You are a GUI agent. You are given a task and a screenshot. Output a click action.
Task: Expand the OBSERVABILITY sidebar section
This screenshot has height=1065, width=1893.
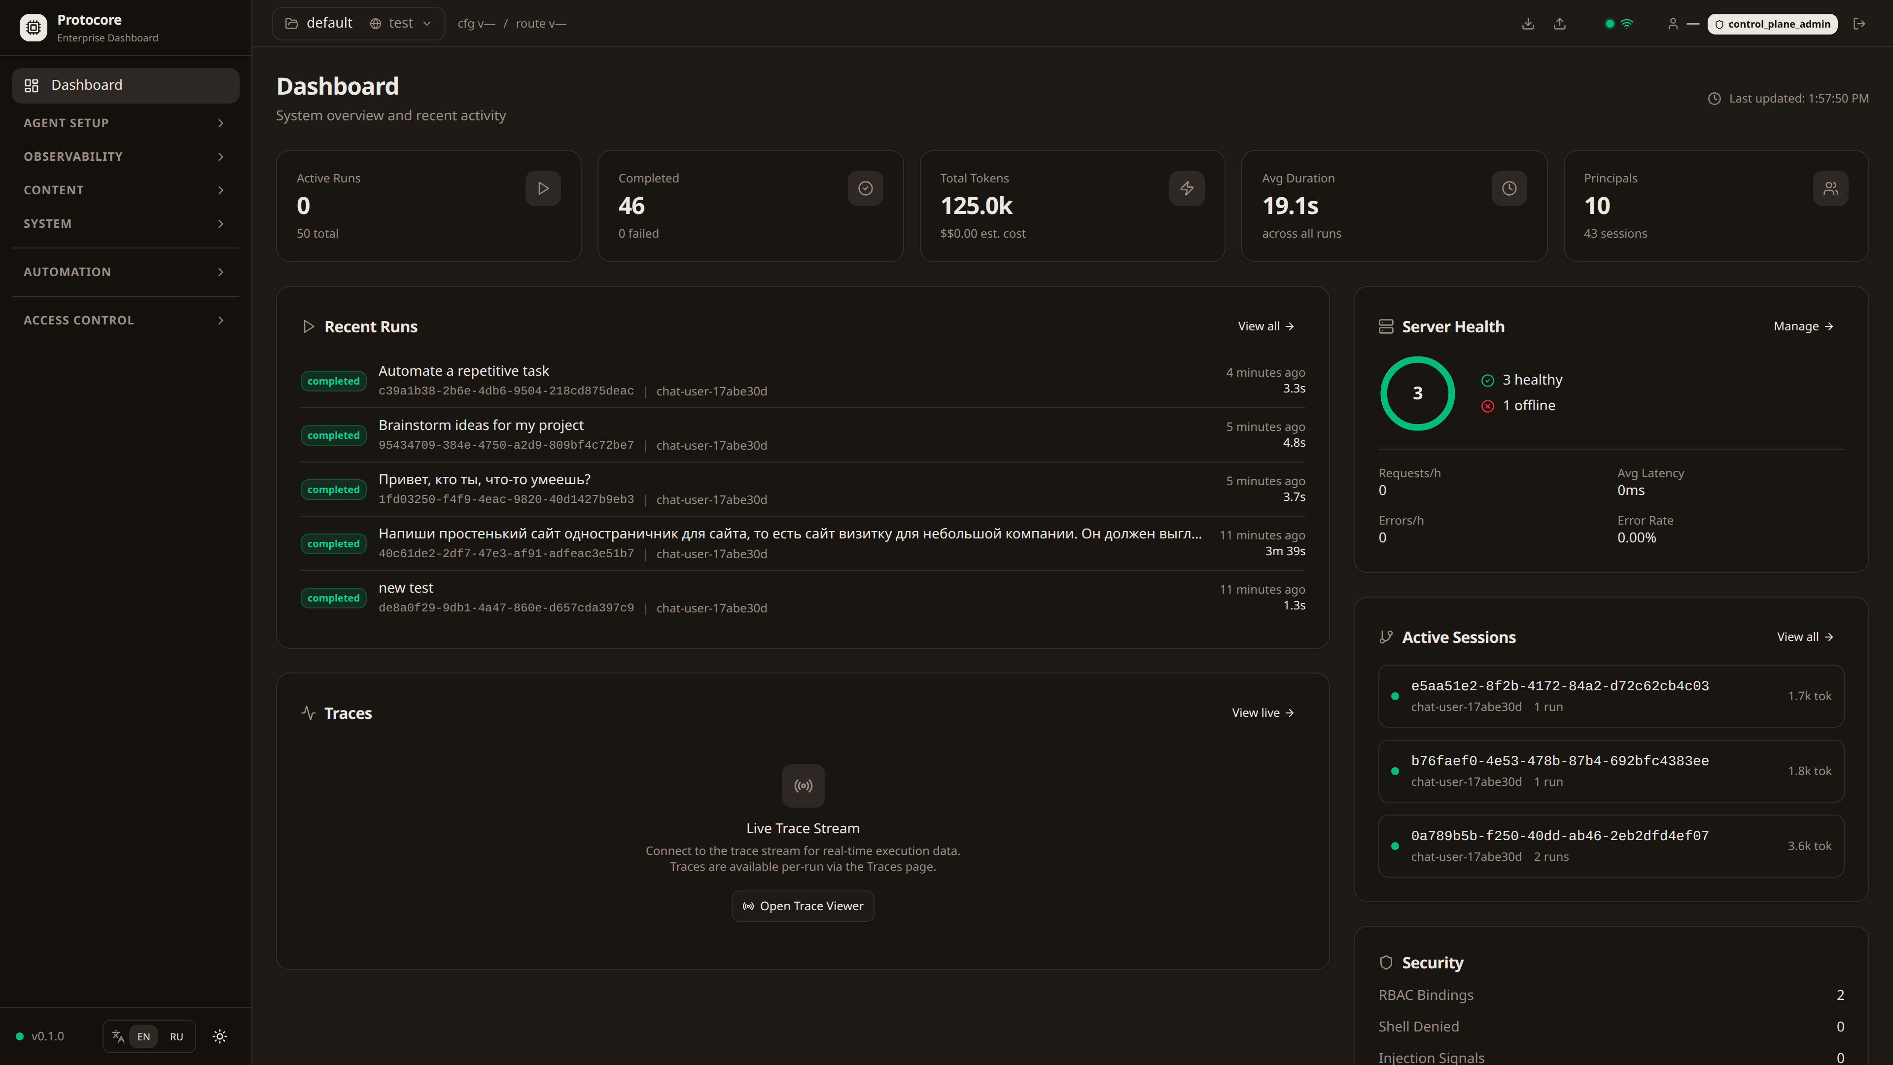pos(125,156)
